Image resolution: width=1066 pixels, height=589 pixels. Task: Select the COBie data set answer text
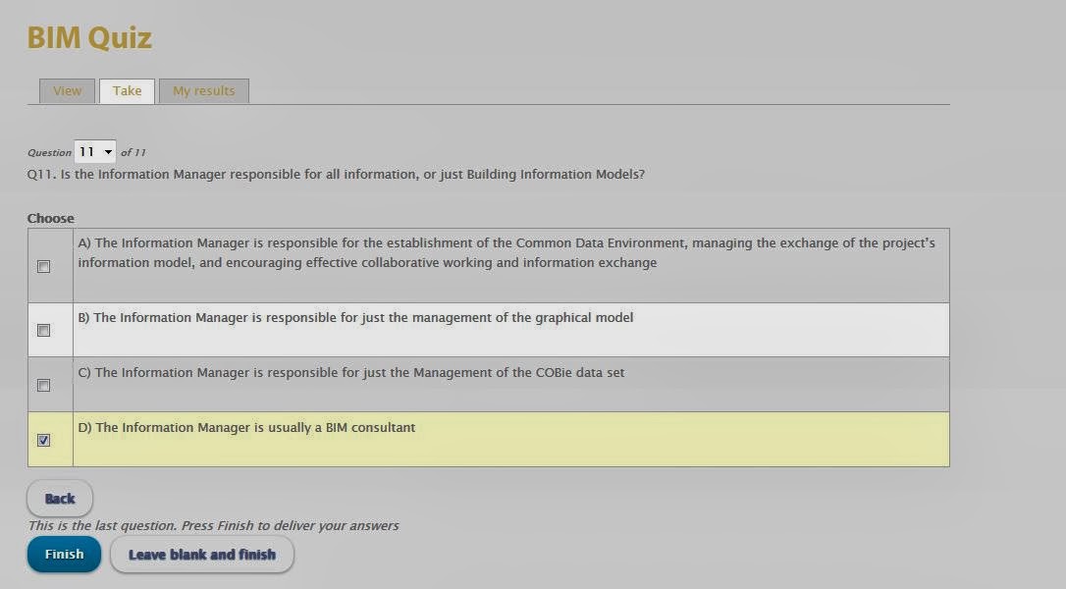350,373
